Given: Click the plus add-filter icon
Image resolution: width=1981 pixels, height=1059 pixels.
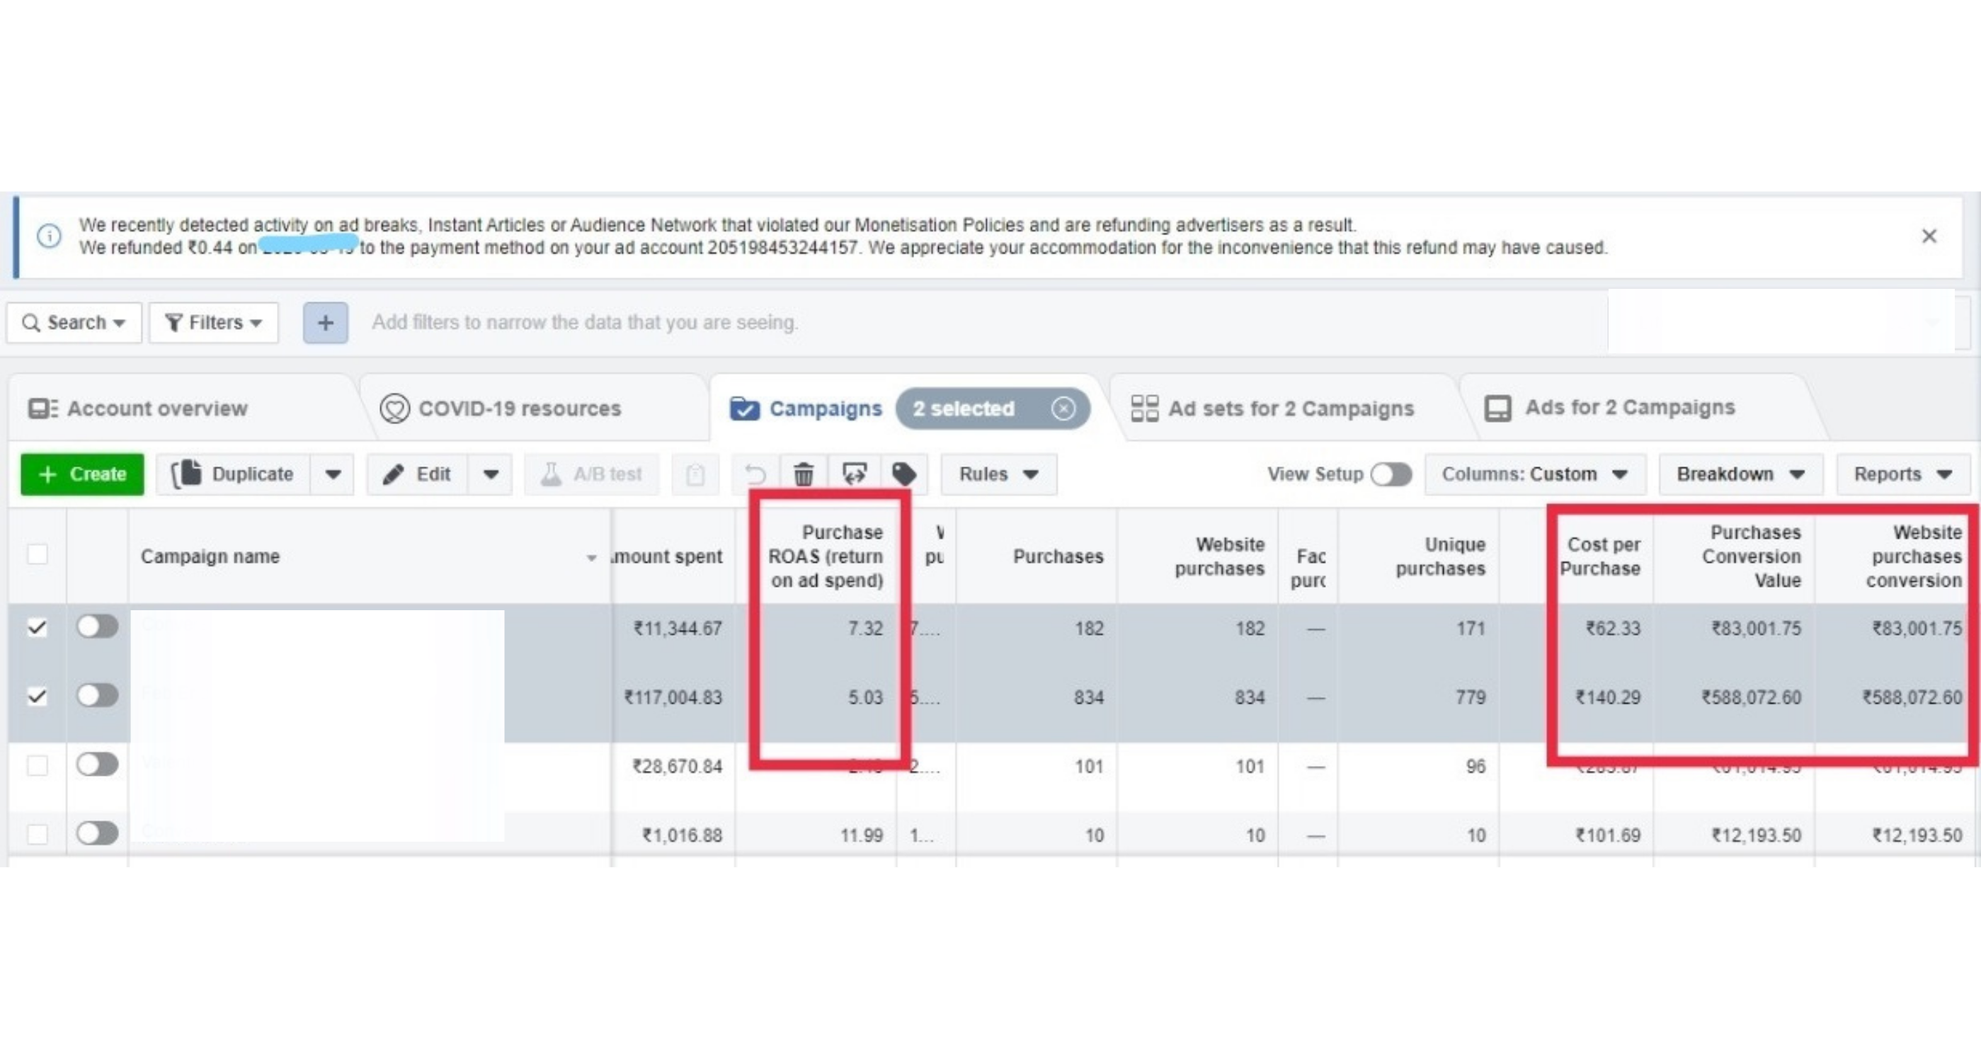Looking at the screenshot, I should 325,322.
